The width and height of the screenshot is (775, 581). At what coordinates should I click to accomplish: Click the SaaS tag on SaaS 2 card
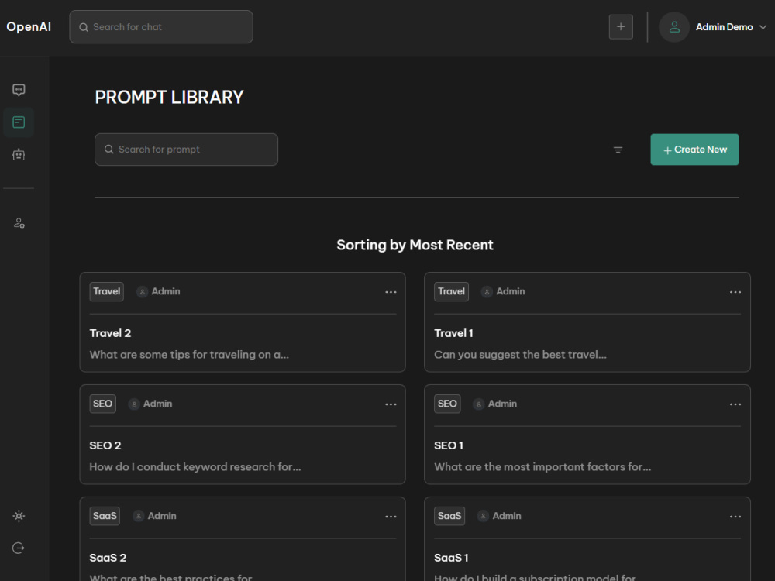point(105,516)
